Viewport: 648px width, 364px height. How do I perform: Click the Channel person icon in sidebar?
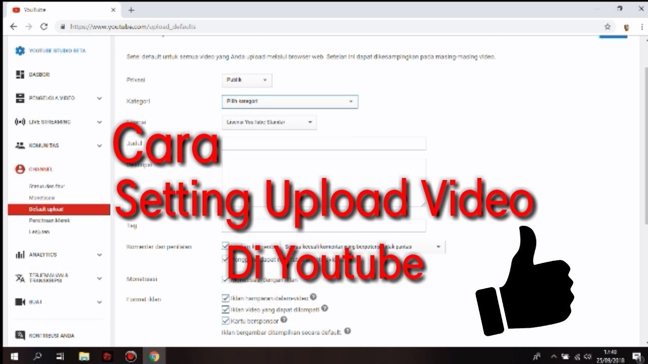(20, 169)
